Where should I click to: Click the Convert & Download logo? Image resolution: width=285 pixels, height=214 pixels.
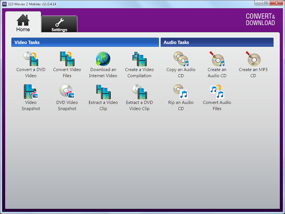pyautogui.click(x=260, y=20)
